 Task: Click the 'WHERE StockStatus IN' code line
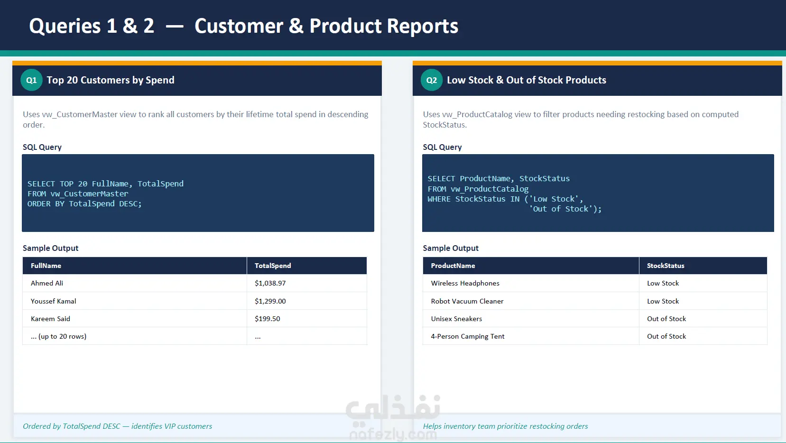click(x=505, y=199)
